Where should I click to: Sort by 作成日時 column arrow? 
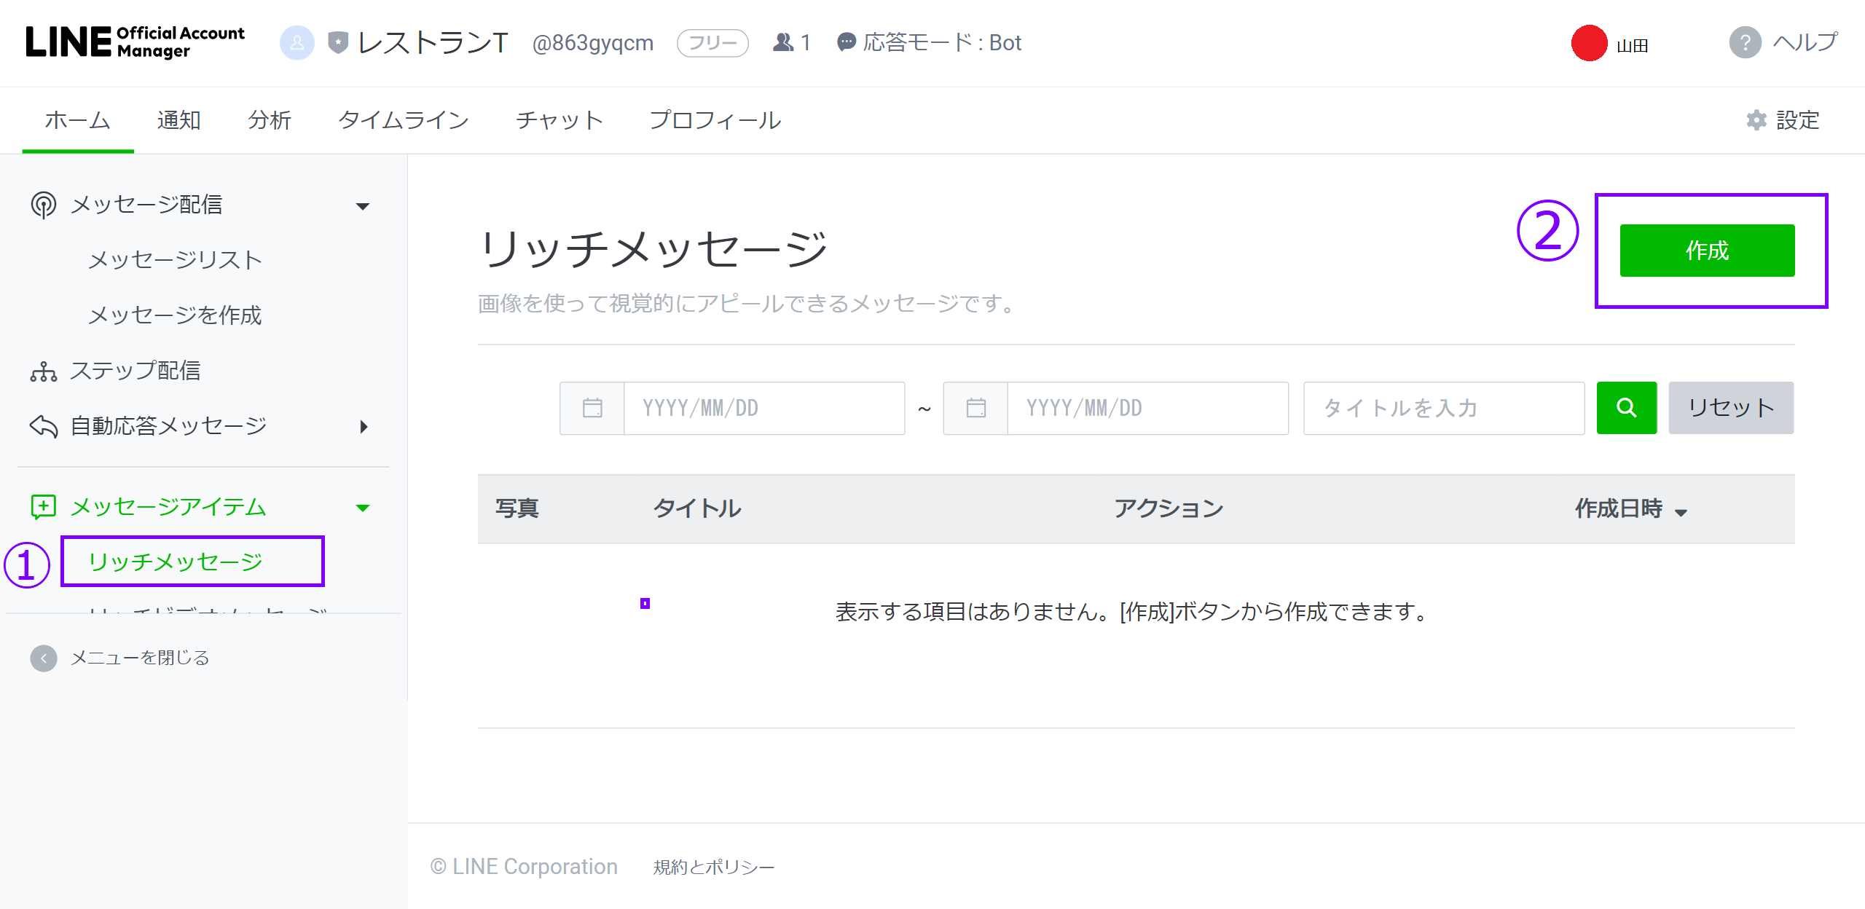click(1681, 513)
